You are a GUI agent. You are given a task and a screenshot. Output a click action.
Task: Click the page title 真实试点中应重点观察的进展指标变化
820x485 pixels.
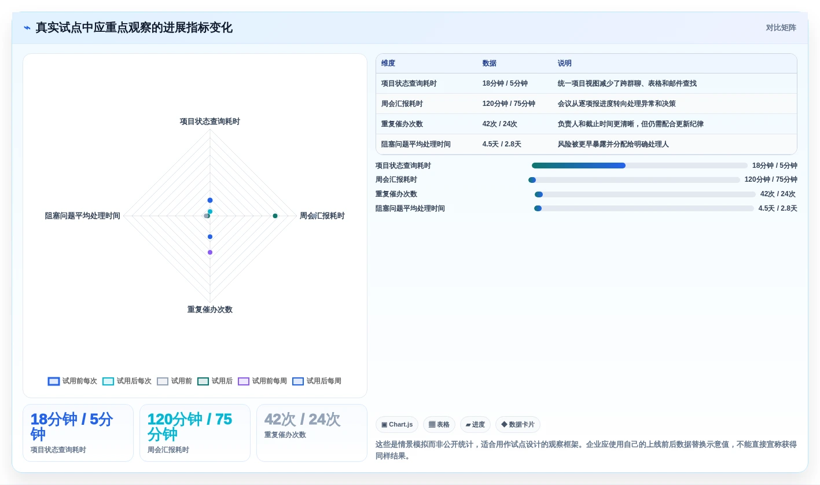coord(134,28)
